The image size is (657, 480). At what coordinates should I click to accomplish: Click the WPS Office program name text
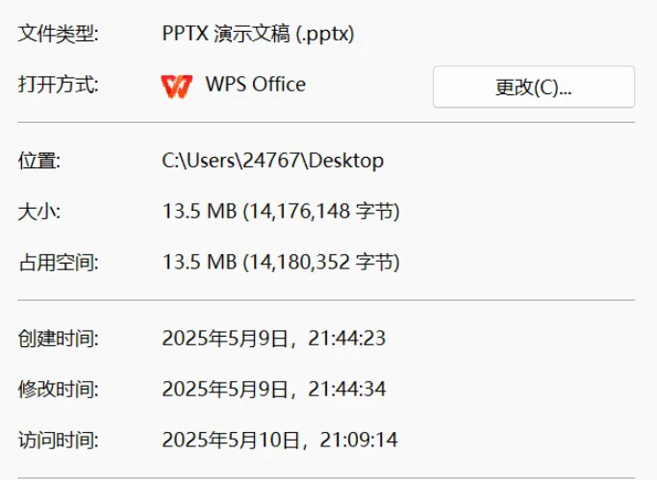(255, 85)
